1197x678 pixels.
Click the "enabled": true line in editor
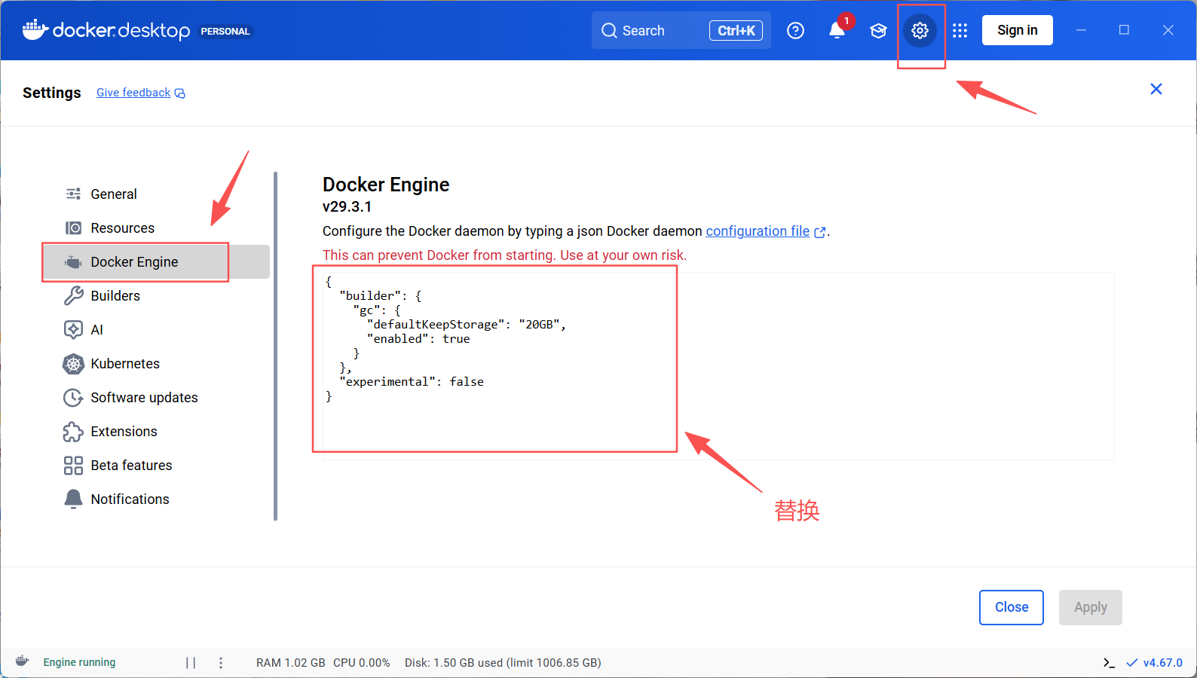point(418,339)
